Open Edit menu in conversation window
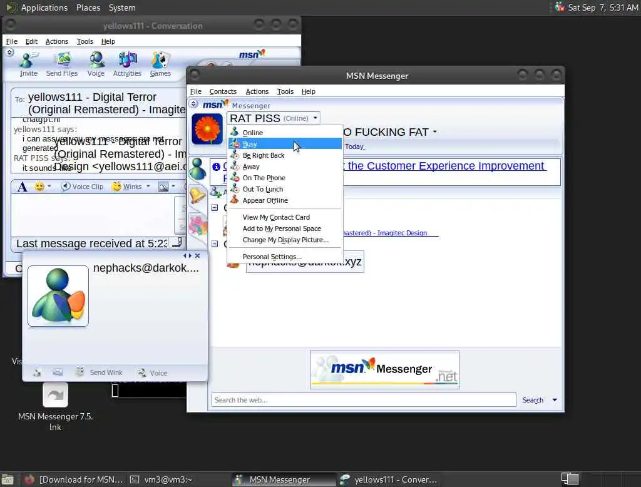Image resolution: width=641 pixels, height=487 pixels. click(x=31, y=41)
